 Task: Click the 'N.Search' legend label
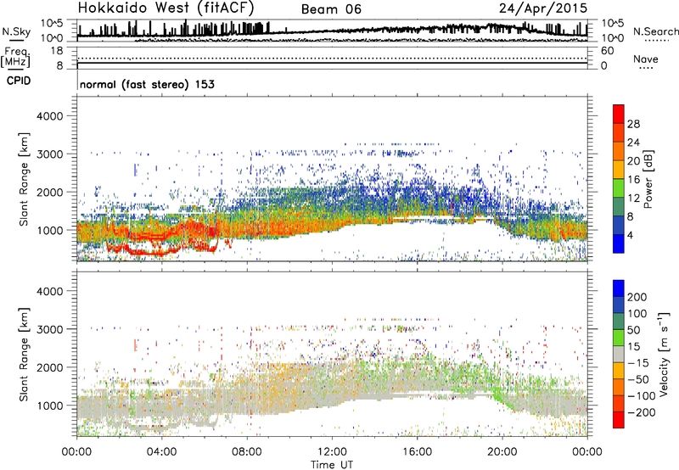click(x=655, y=31)
